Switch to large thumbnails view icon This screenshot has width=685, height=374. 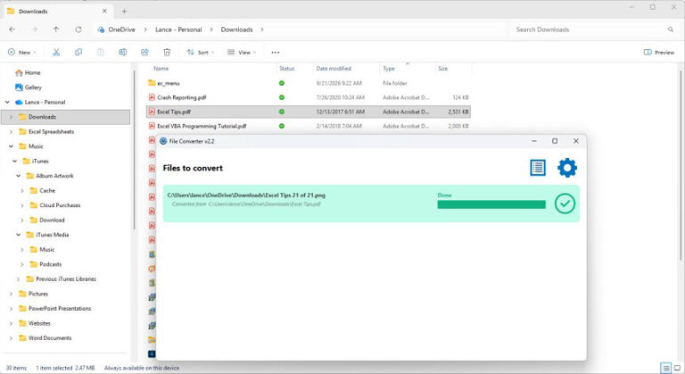[x=677, y=368]
